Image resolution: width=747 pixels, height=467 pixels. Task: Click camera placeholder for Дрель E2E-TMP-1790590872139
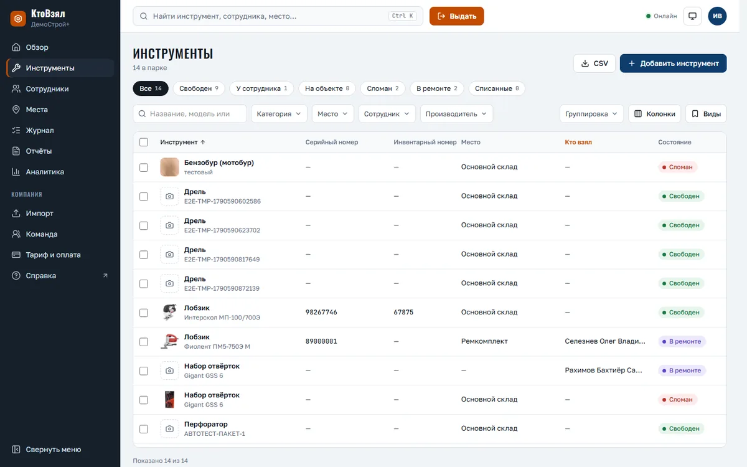click(x=170, y=283)
